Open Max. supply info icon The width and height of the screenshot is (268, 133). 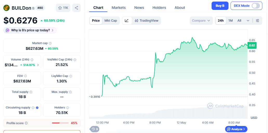[71, 92]
